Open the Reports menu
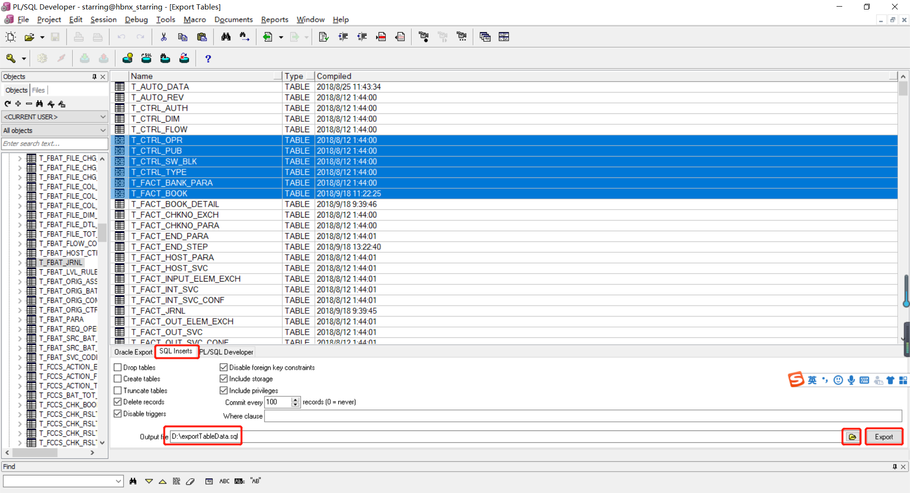Viewport: 910px width, 493px height. (275, 19)
